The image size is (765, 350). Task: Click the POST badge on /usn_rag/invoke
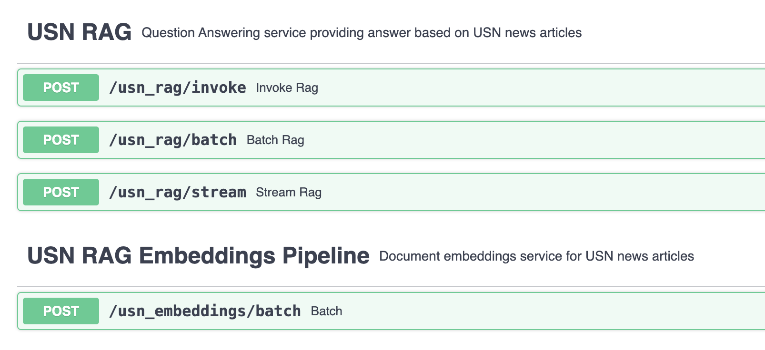(60, 87)
